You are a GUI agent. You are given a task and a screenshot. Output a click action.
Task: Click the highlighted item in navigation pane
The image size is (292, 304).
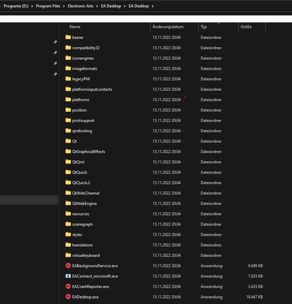[29, 200]
